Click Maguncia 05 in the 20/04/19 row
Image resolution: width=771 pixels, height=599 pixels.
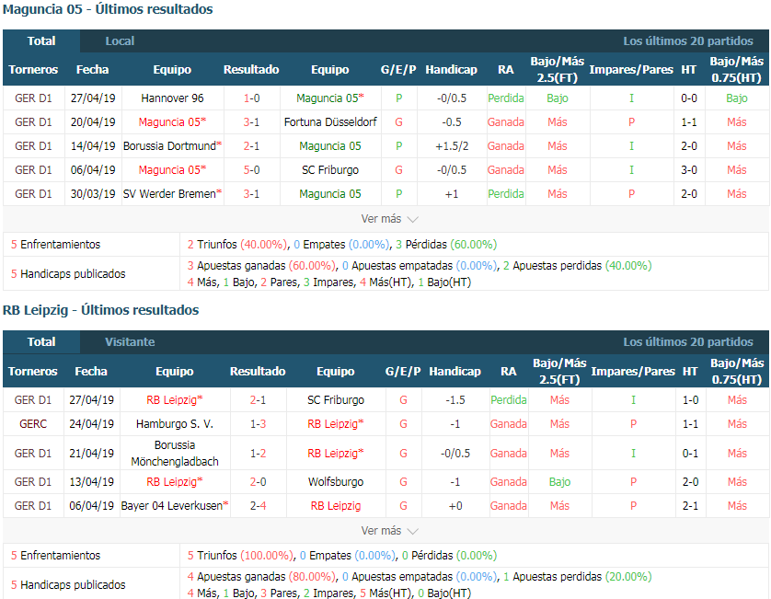(x=169, y=122)
